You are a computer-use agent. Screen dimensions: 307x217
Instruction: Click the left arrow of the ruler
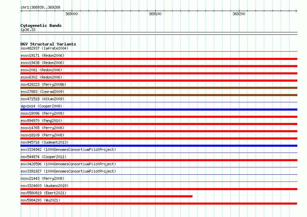[x=21, y=11]
